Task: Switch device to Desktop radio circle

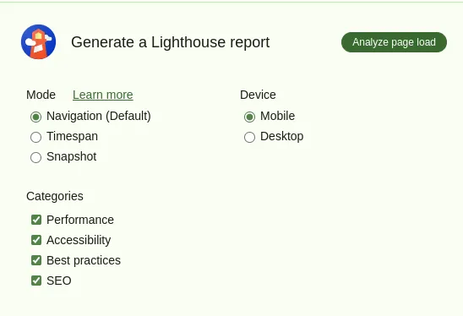Action: pos(249,137)
